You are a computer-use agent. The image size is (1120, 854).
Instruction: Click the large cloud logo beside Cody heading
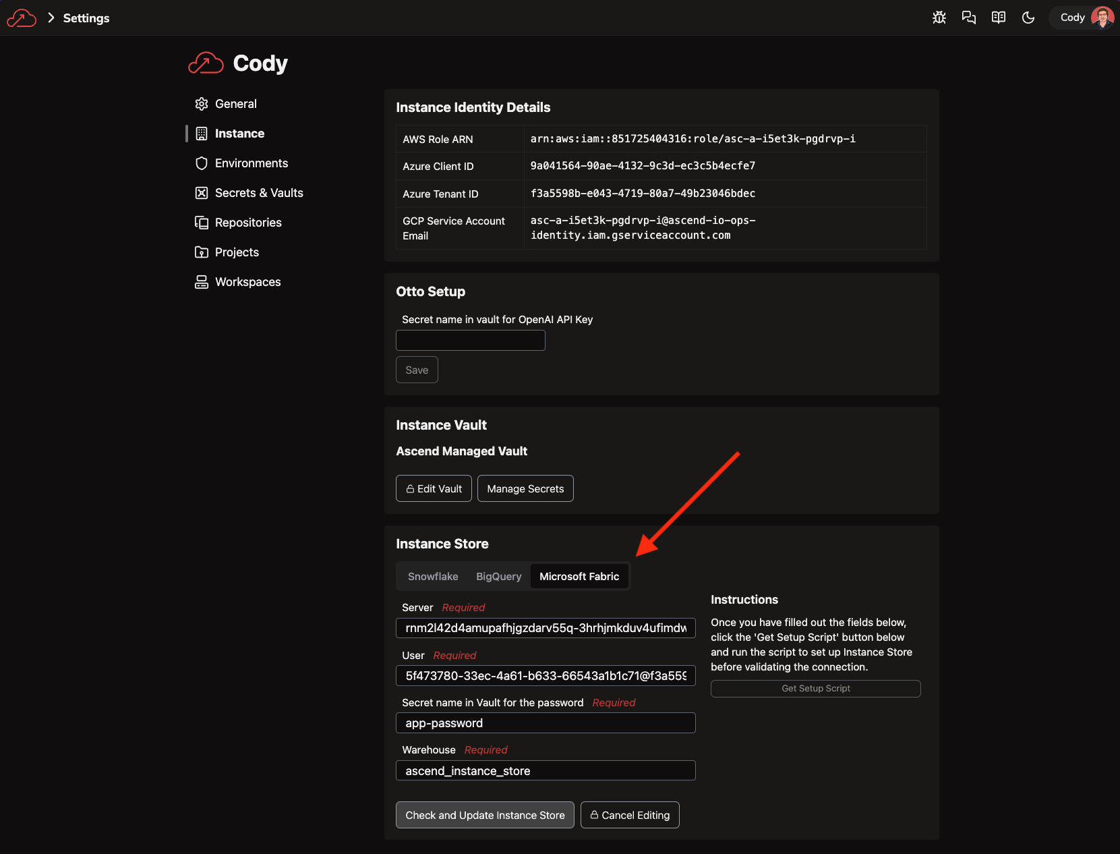[206, 63]
